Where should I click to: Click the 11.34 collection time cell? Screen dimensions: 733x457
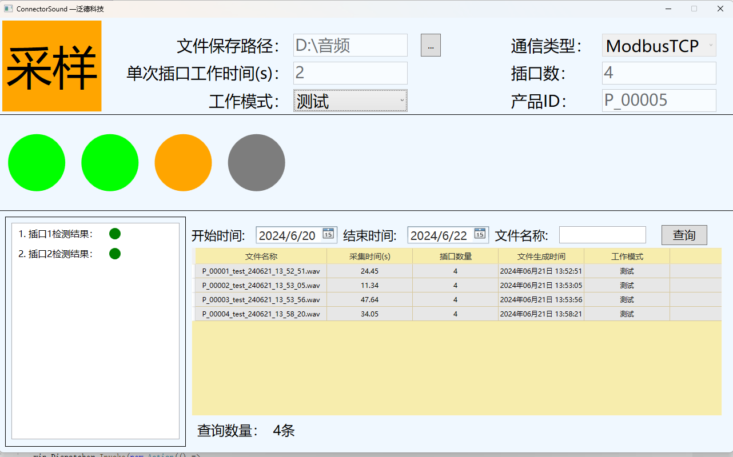[370, 286]
